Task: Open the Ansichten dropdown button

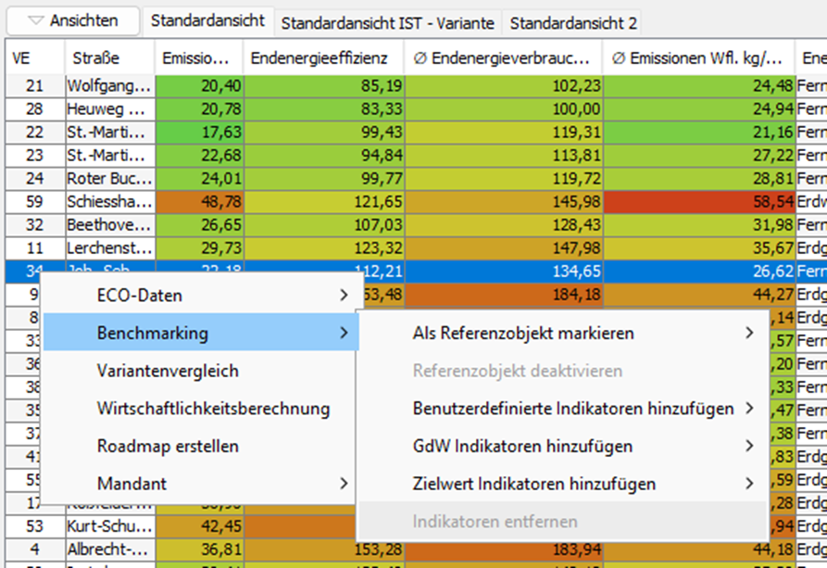Action: click(72, 20)
